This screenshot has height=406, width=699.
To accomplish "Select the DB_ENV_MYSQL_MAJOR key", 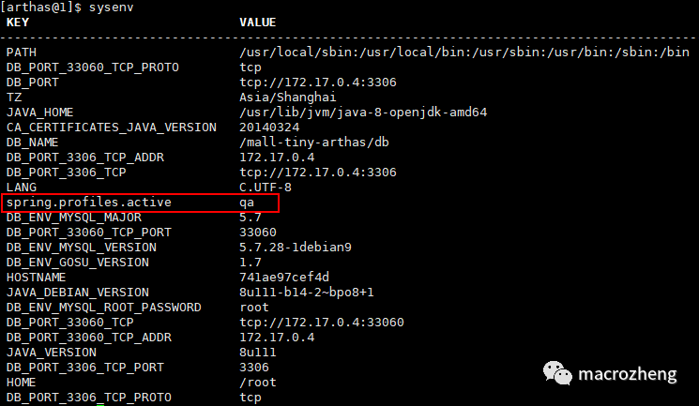I will [74, 218].
